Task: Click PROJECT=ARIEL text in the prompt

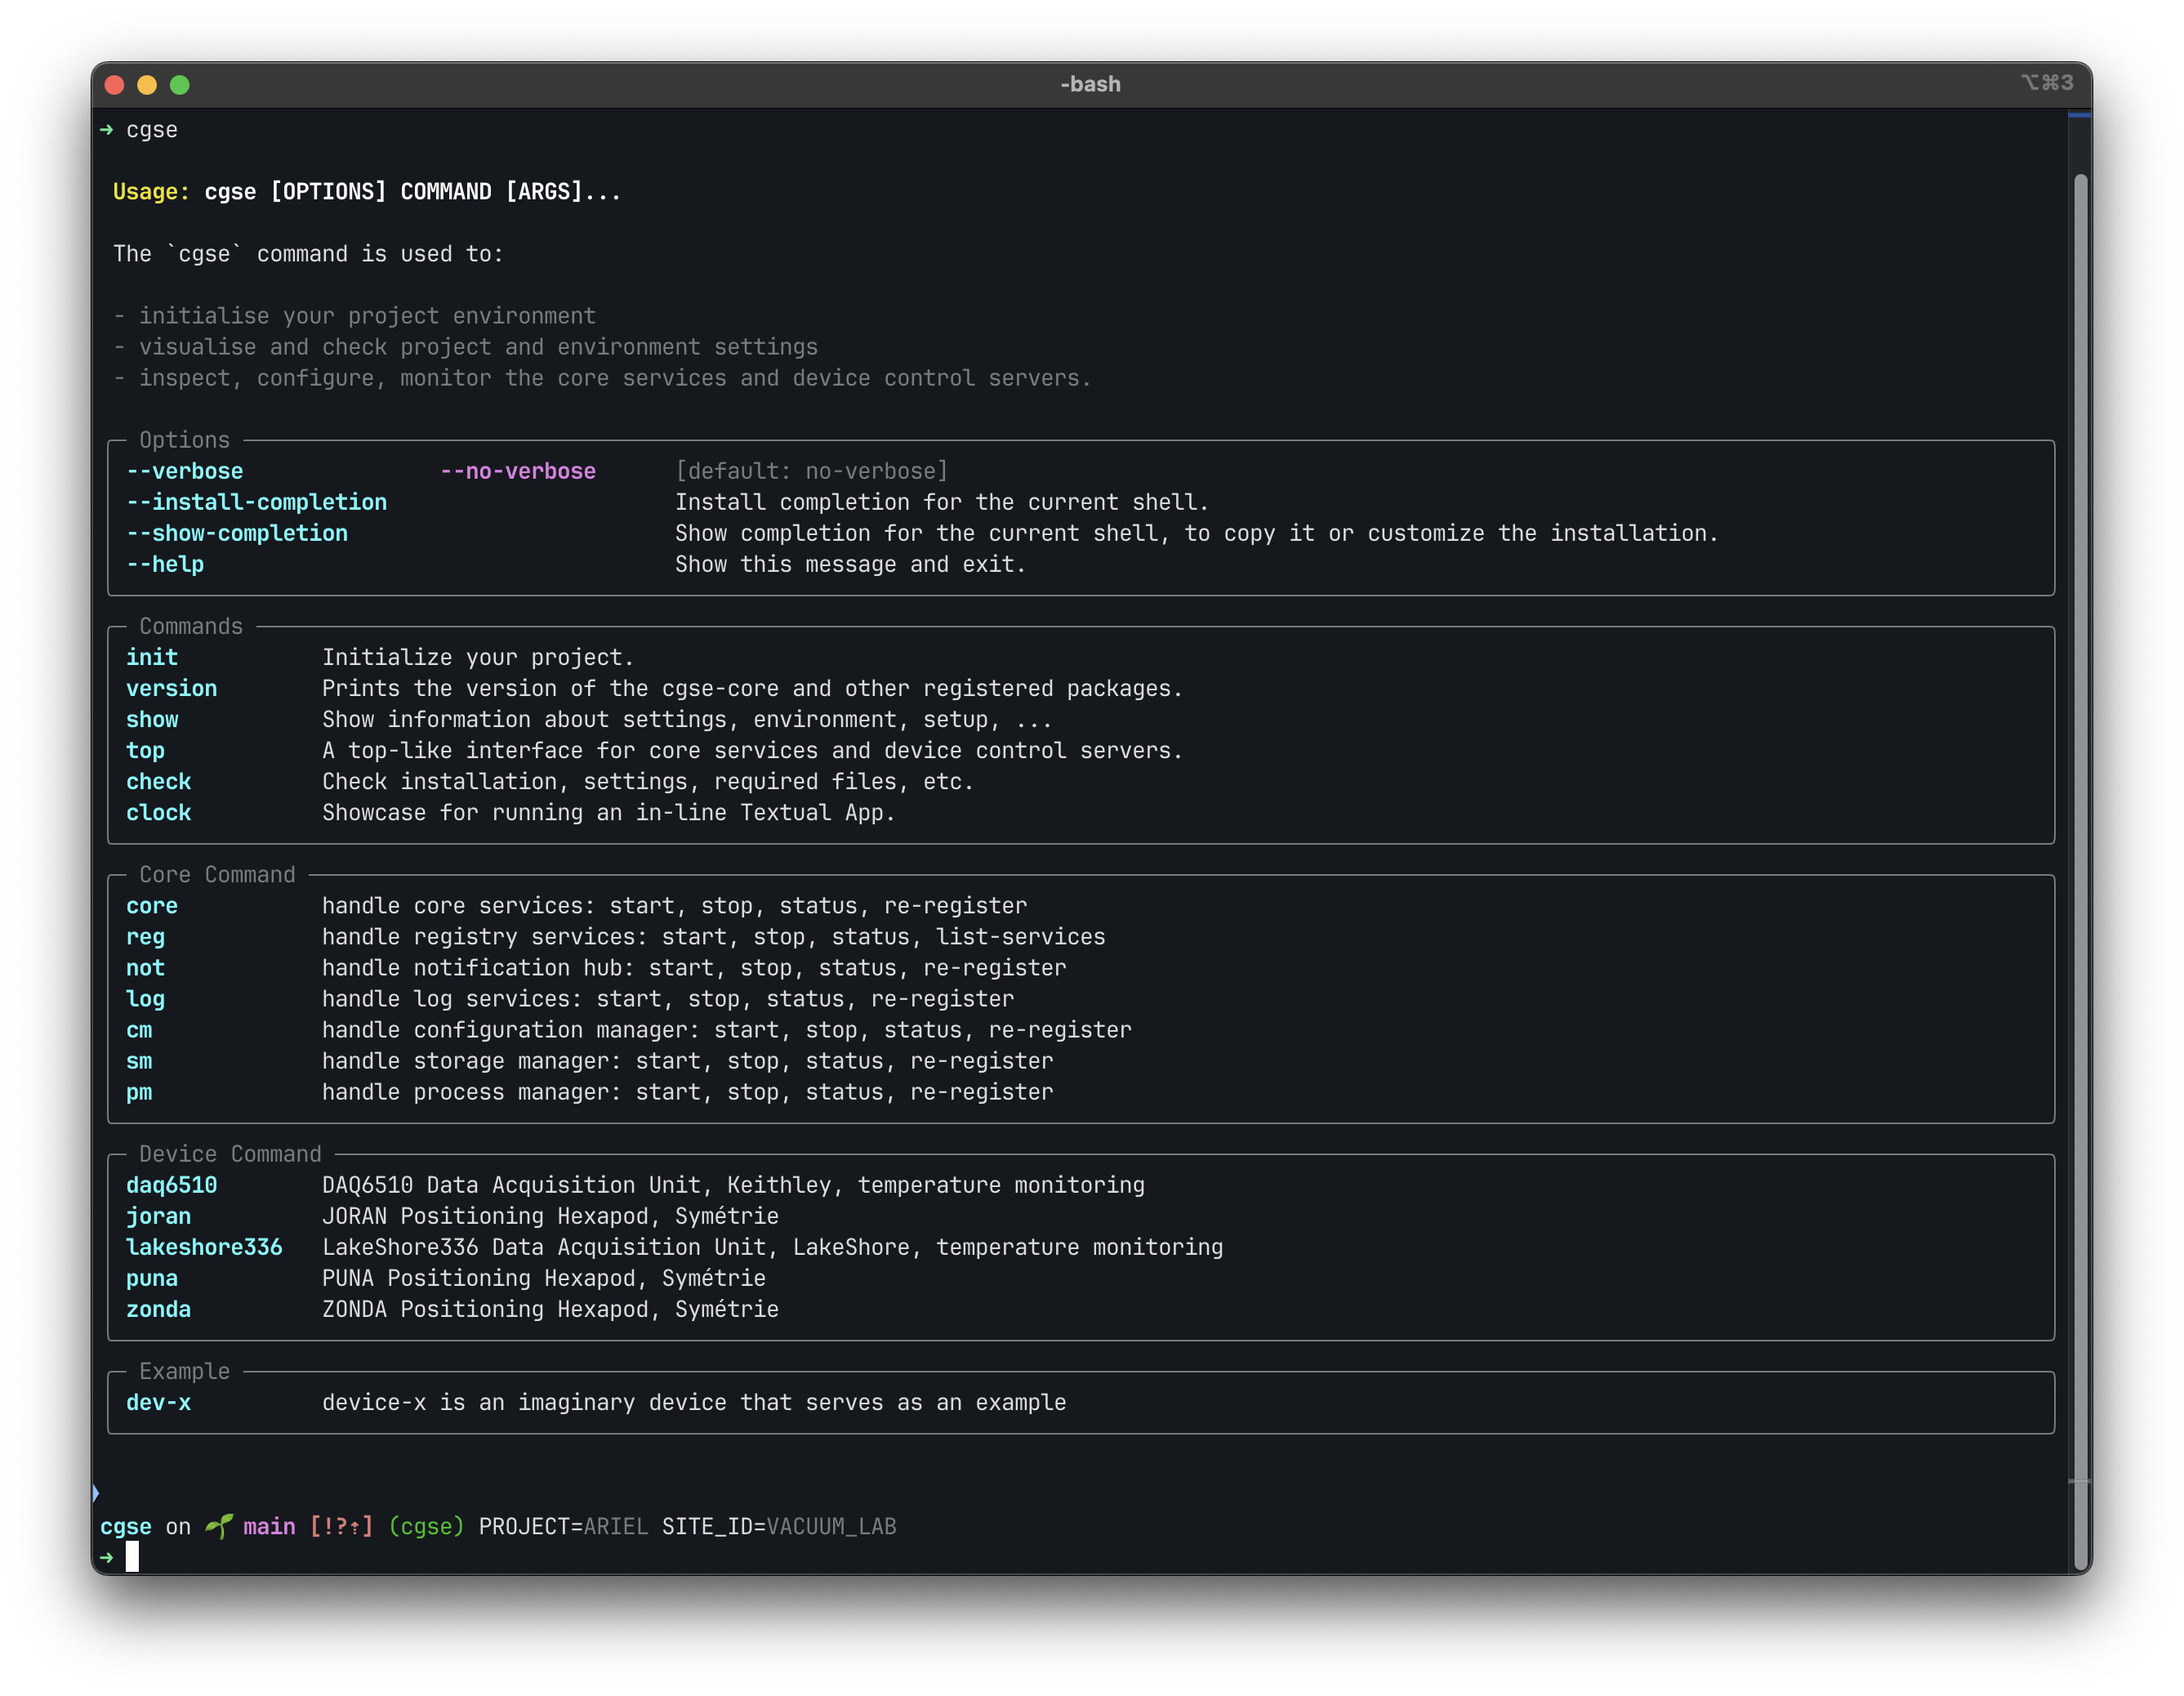Action: [562, 1527]
